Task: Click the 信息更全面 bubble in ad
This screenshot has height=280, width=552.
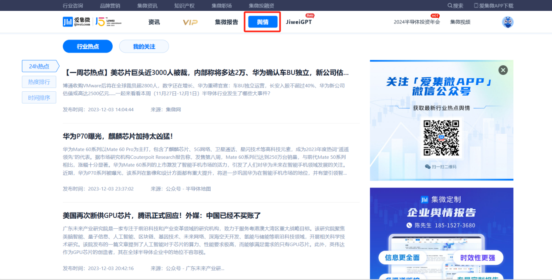Action: pos(402,257)
